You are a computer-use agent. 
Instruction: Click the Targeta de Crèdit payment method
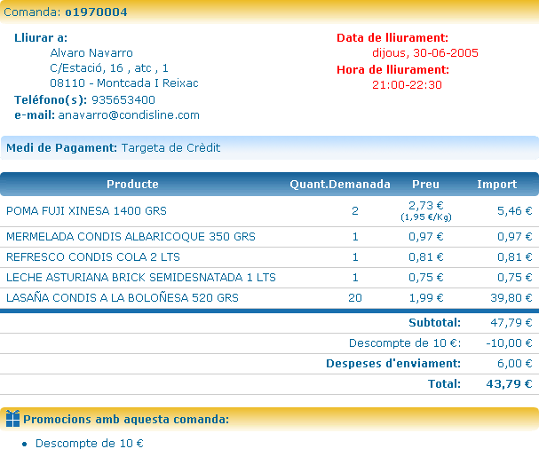click(170, 148)
